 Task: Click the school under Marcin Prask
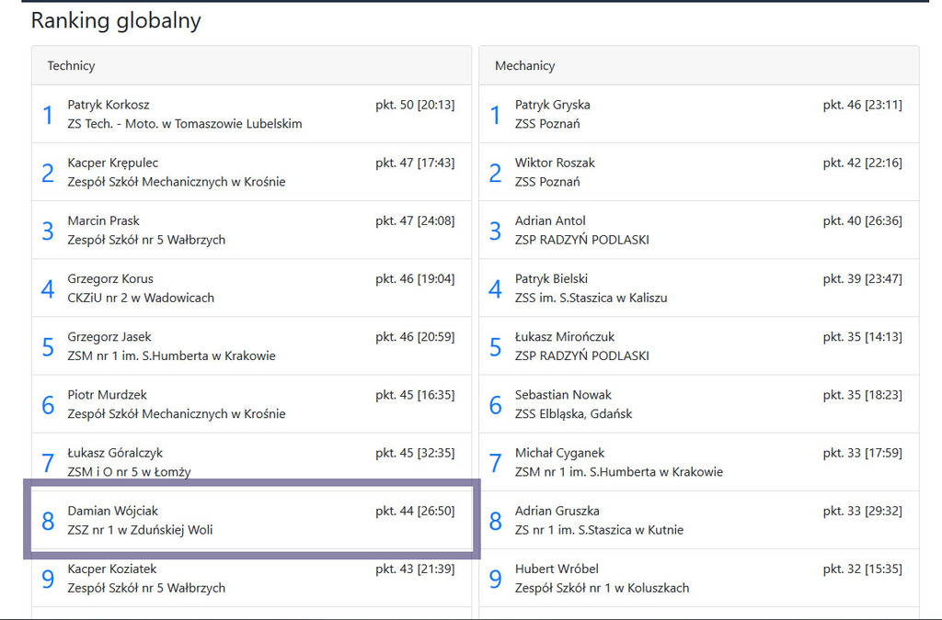pos(146,240)
